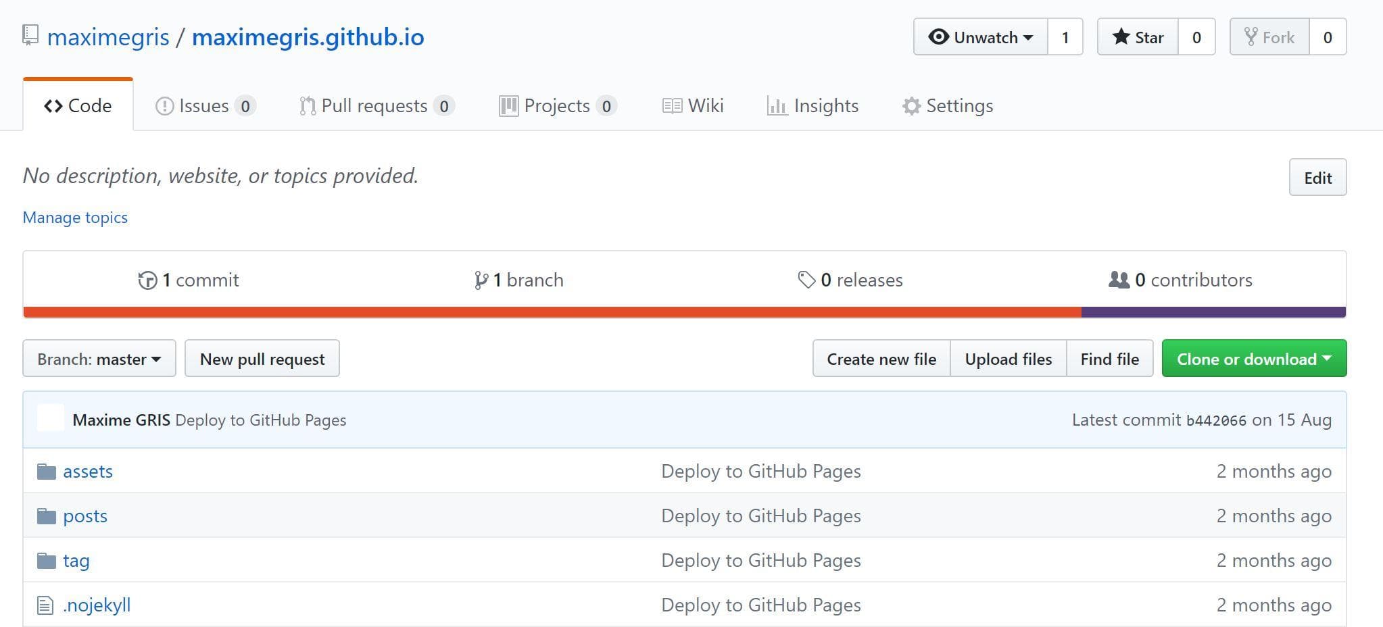Open the Branch: master selector
This screenshot has width=1383, height=627.
pos(99,358)
